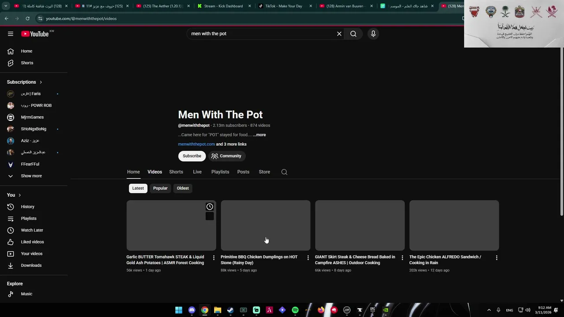The width and height of the screenshot is (564, 317).
Task: Open the POWR ROB subscription channel
Action: tap(33, 105)
